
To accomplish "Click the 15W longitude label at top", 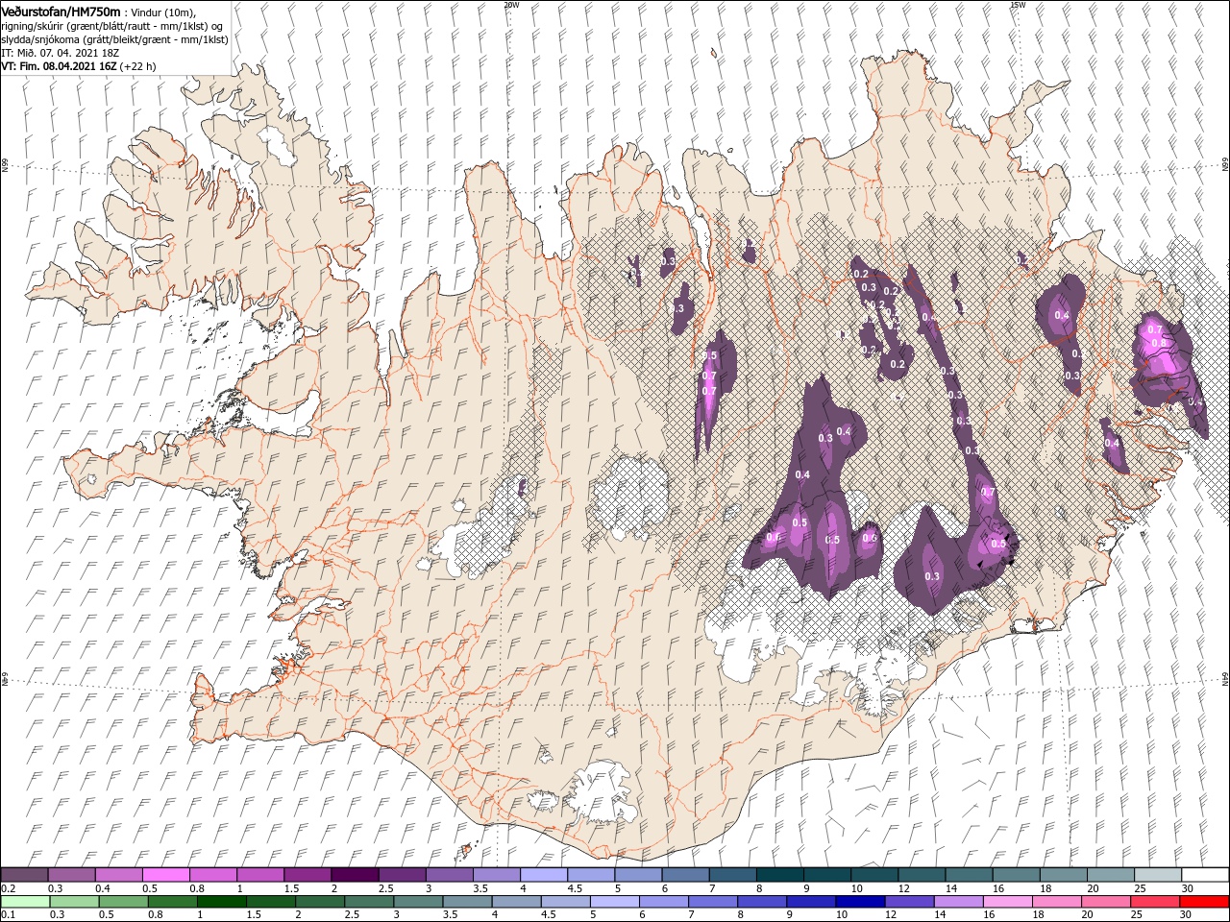I will 1018,5.
